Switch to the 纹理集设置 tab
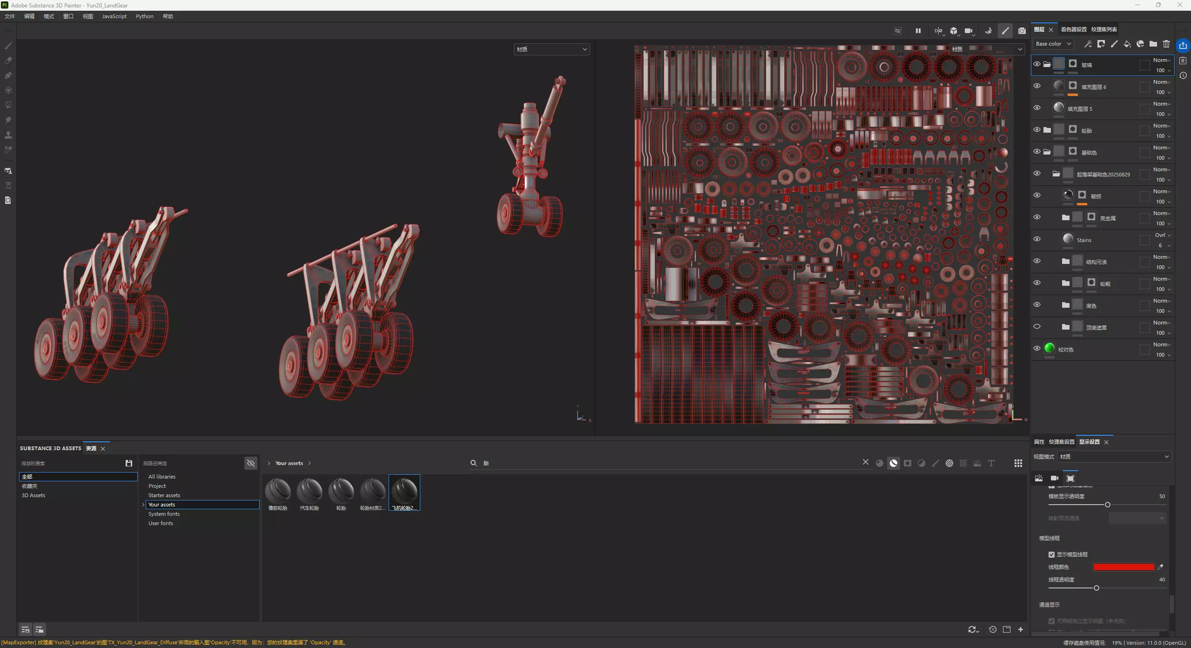 1061,442
